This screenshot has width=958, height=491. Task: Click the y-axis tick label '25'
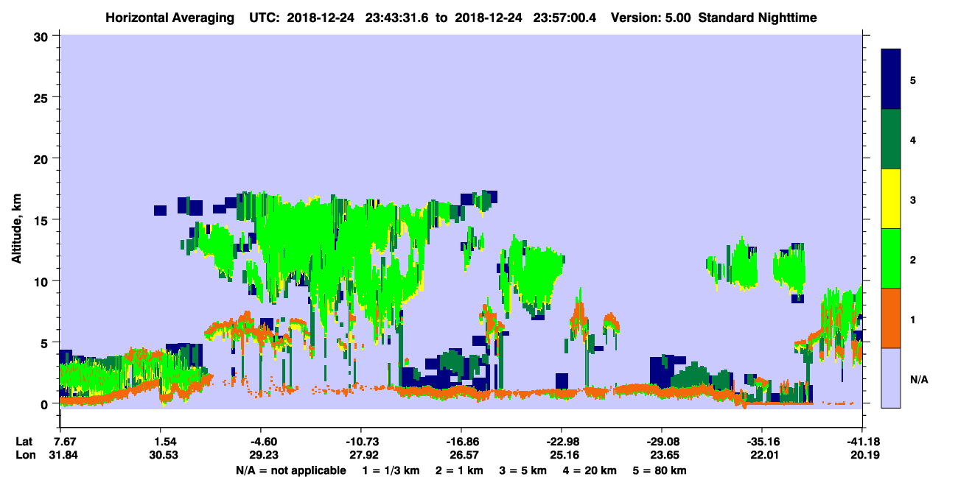coord(43,97)
